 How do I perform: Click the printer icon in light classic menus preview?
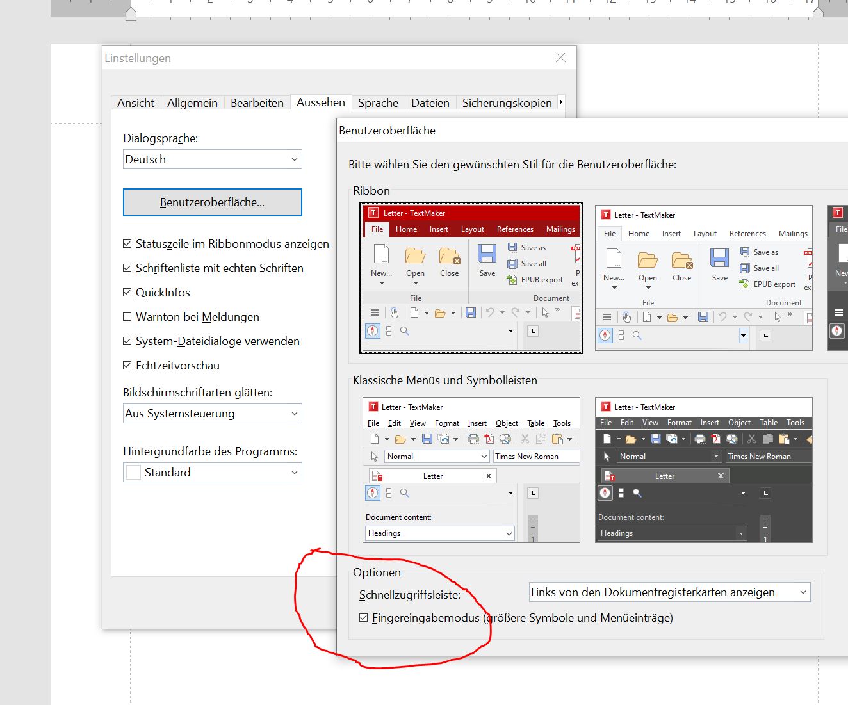pos(473,439)
